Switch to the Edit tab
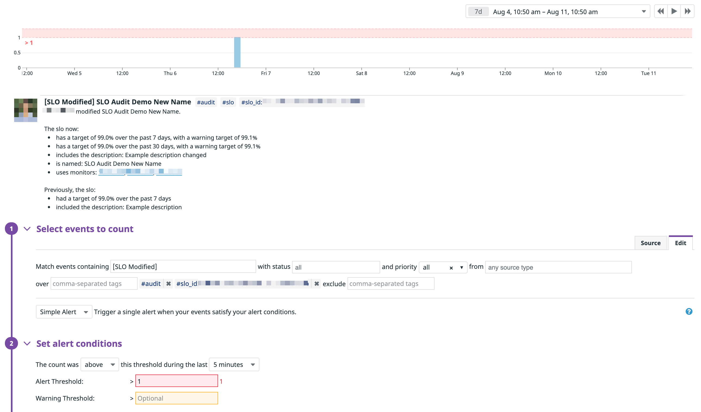Image resolution: width=701 pixels, height=412 pixels. click(x=680, y=243)
